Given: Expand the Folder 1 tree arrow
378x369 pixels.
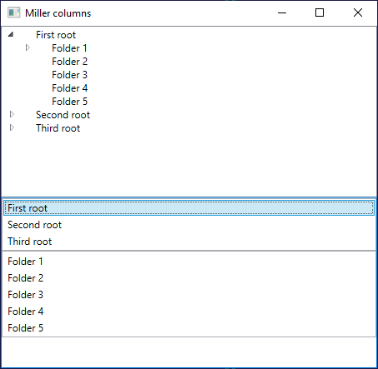Looking at the screenshot, I should click(x=28, y=47).
